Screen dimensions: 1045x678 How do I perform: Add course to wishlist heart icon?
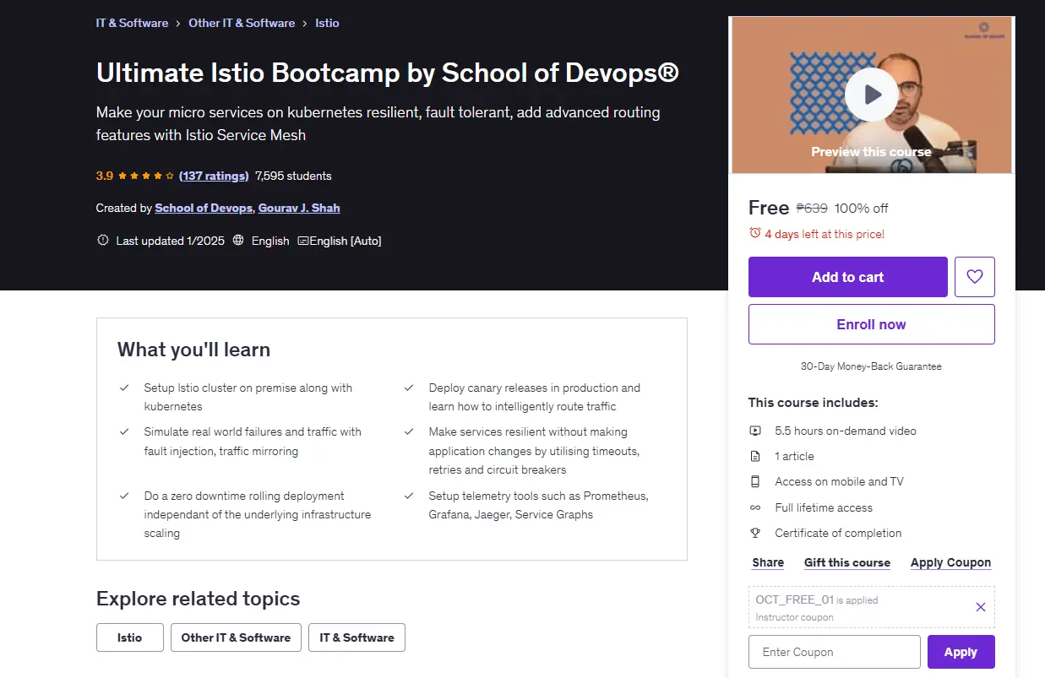click(975, 277)
